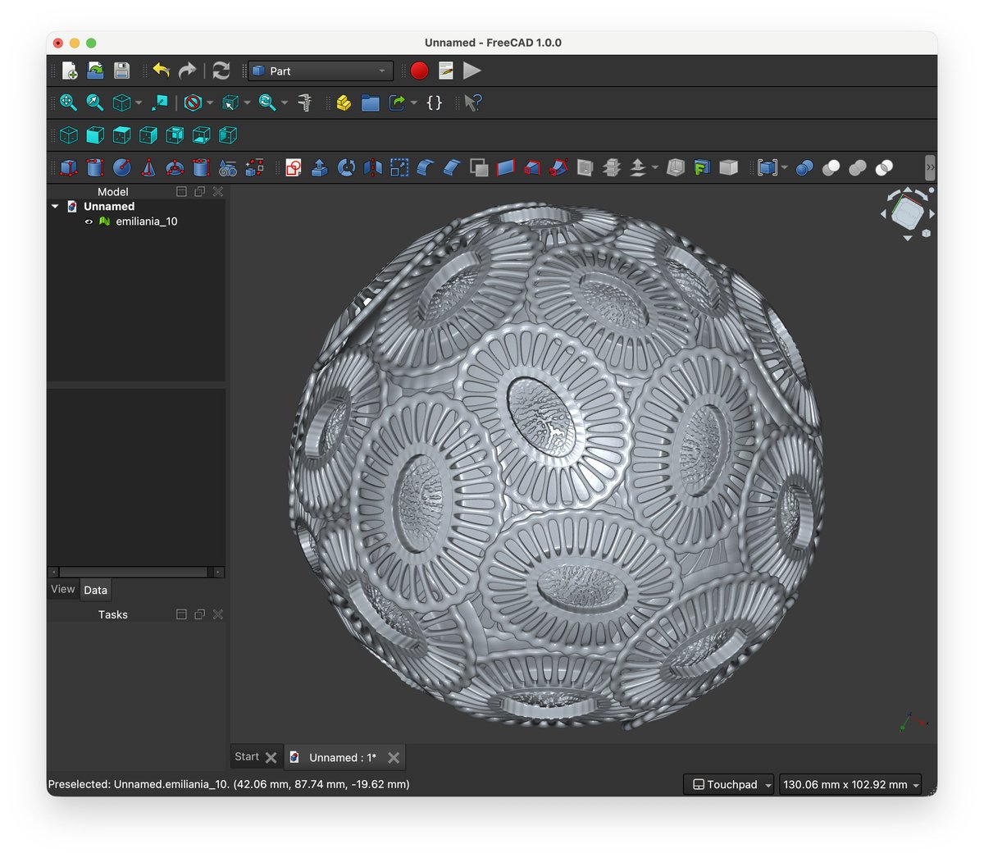Create a Cube primitive
Image resolution: width=984 pixels, height=858 pixels.
coord(69,167)
